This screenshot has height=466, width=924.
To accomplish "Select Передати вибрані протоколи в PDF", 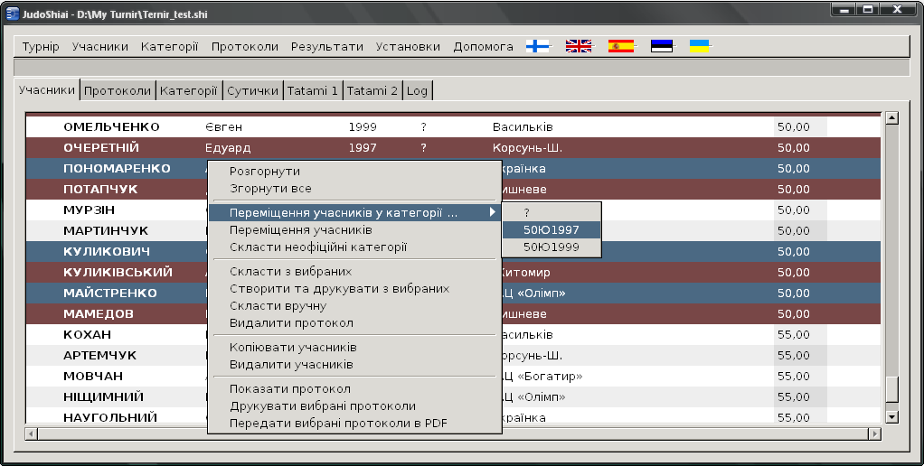I will tap(338, 423).
